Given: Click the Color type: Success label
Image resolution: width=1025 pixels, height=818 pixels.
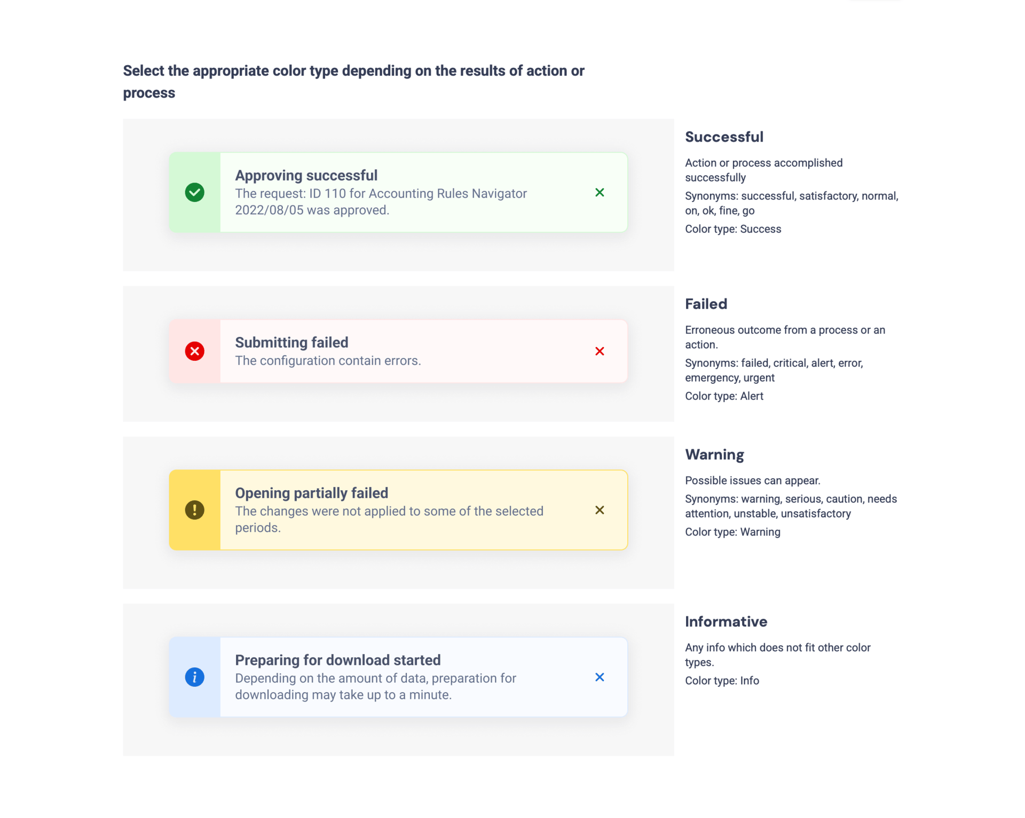Looking at the screenshot, I should (x=733, y=229).
